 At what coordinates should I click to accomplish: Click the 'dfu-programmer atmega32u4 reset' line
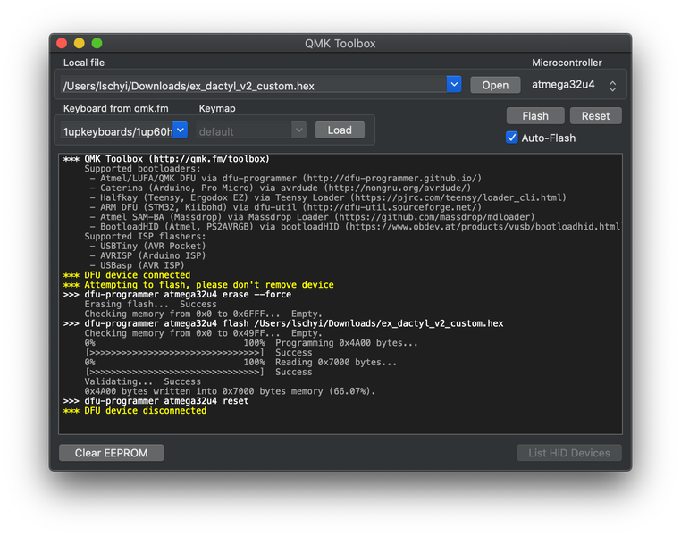coord(156,401)
